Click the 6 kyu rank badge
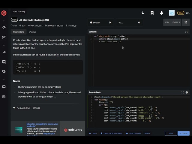 click(181, 13)
